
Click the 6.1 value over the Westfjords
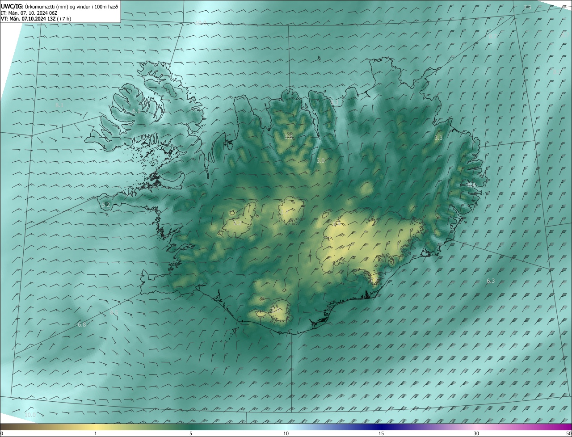136,111
